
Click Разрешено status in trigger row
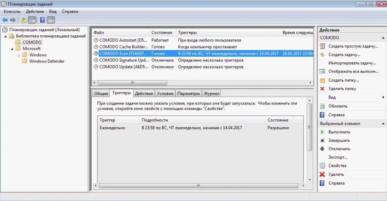click(x=278, y=128)
